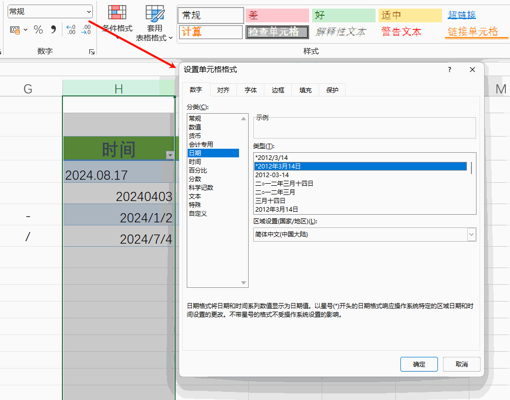Click the accounting number format icon
This screenshot has height=400, width=510.
click(15, 30)
